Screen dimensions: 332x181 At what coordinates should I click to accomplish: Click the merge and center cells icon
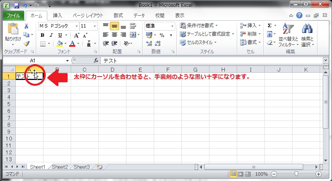[133, 34]
